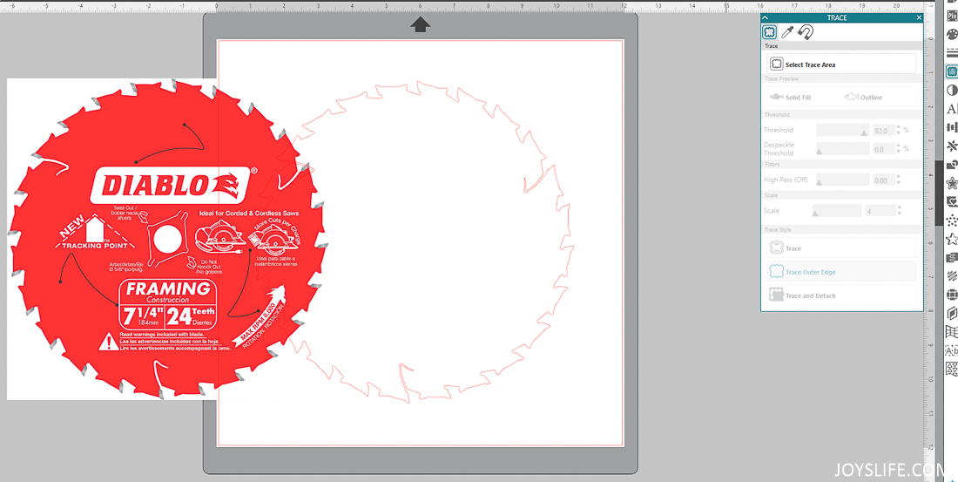958x482 pixels.
Task: Open the Line Style panel
Action: (951, 53)
